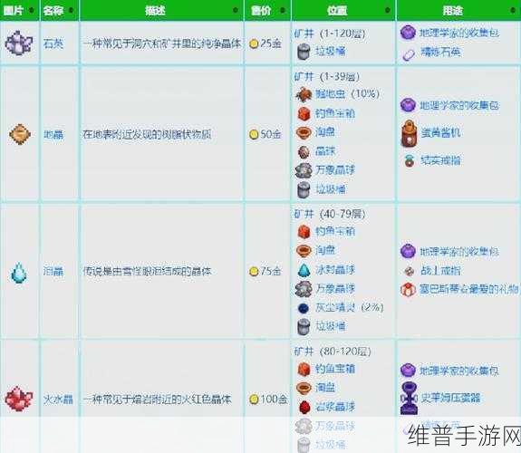The width and height of the screenshot is (521, 453).
Task: Open 矿井 link for floors 40-79
Action: click(304, 214)
